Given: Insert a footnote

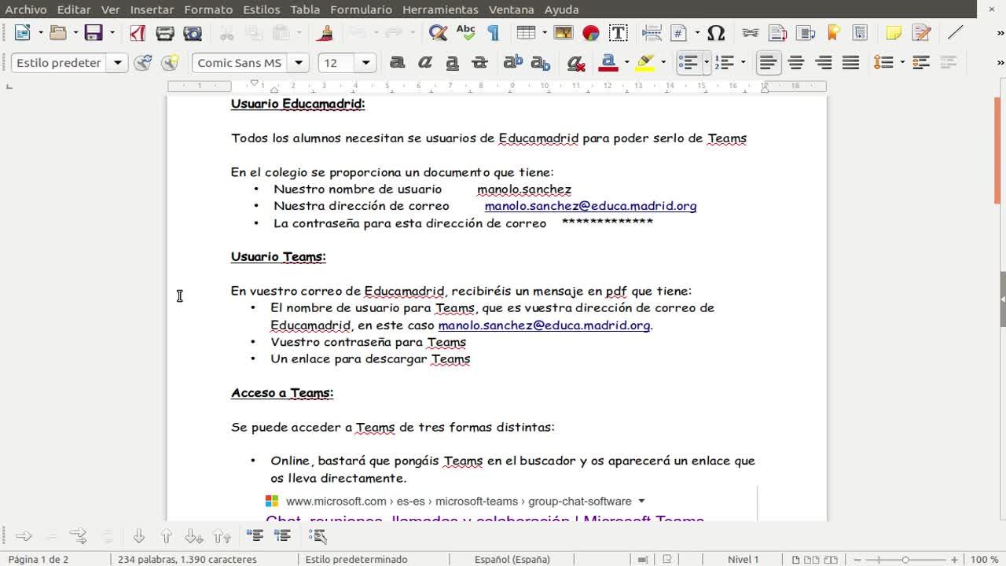Looking at the screenshot, I should tap(777, 33).
